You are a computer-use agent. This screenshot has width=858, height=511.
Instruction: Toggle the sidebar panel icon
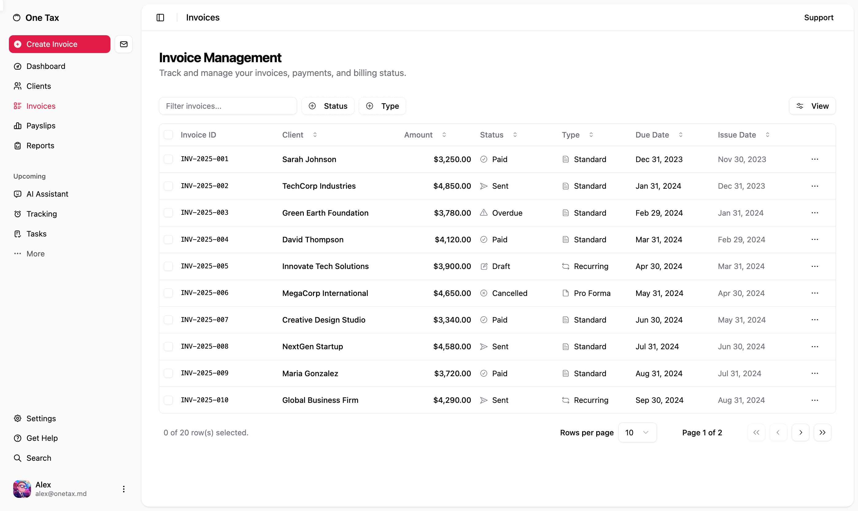(160, 17)
